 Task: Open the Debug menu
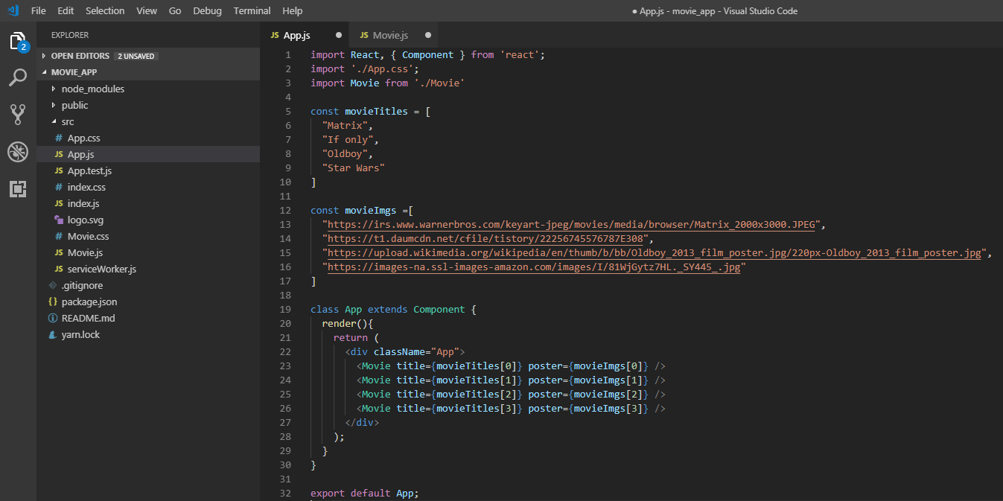(207, 10)
